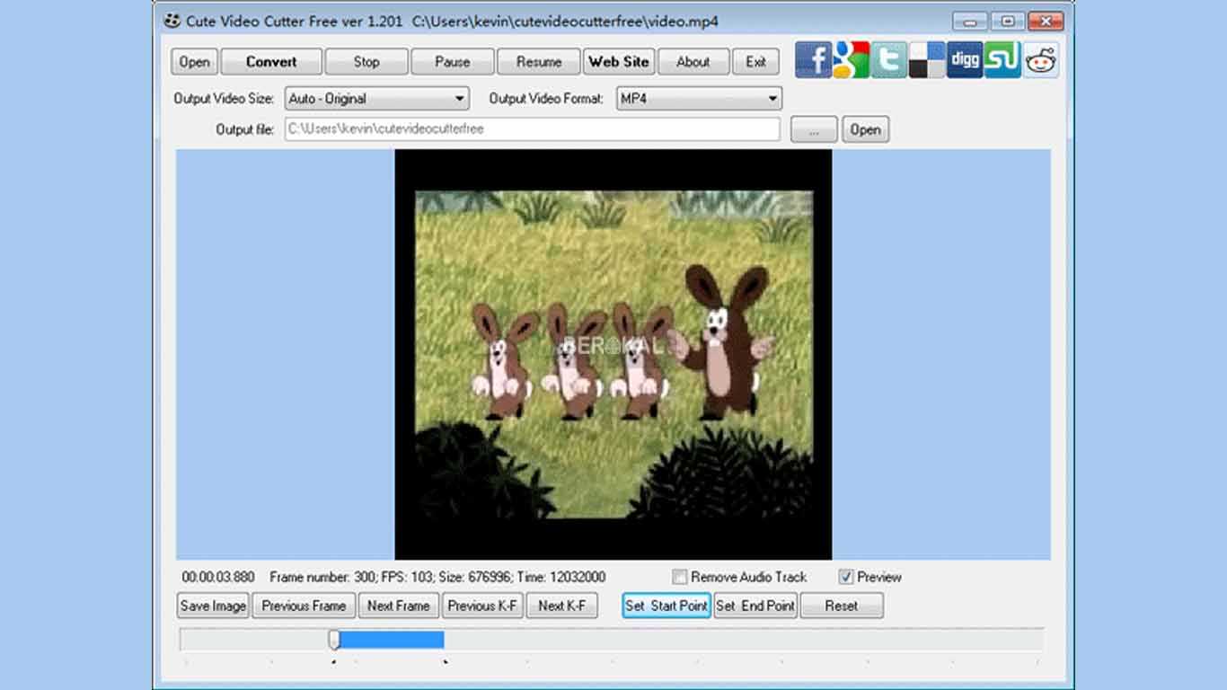Click the Resume button
Screen dimensions: 1227x690
[x=539, y=62]
